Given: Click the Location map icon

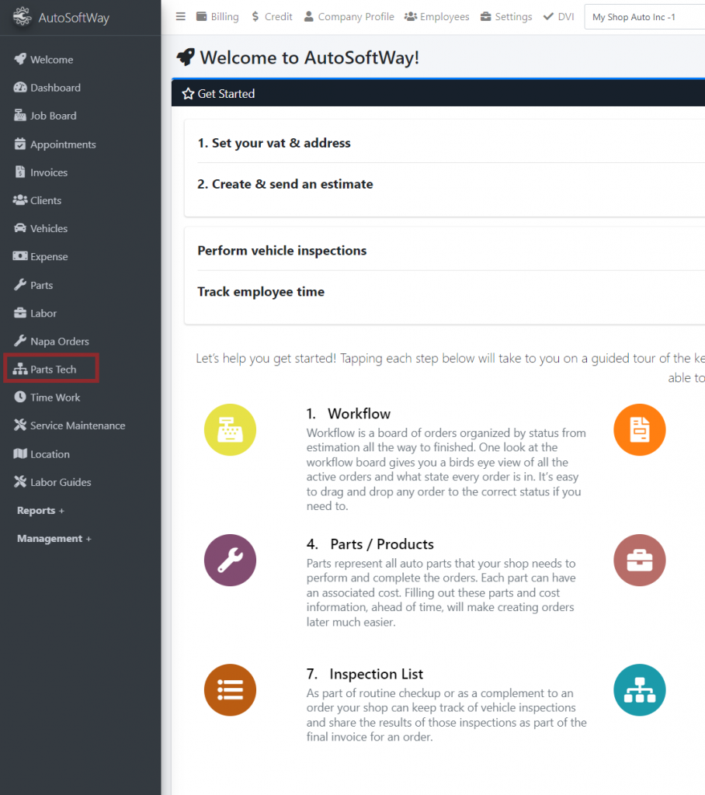Looking at the screenshot, I should point(20,453).
